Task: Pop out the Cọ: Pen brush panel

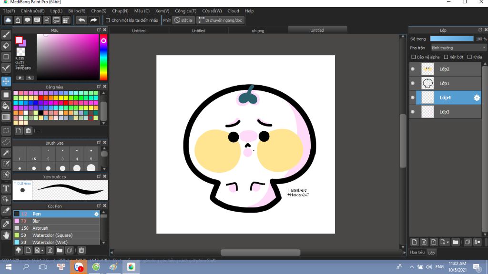Action: tap(99, 205)
